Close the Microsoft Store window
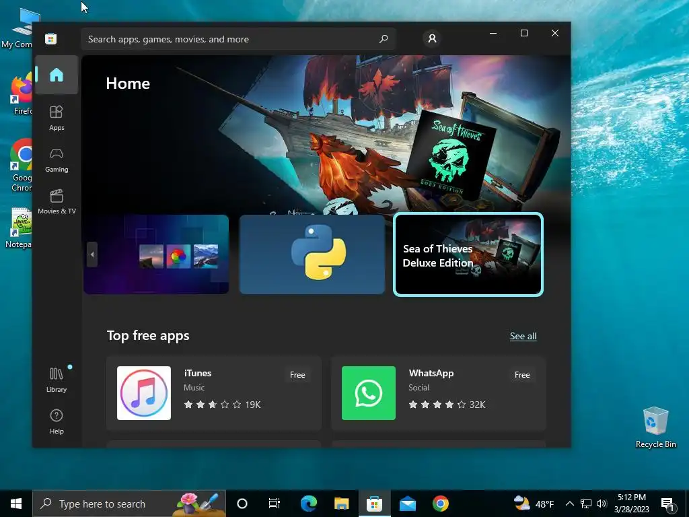This screenshot has height=517, width=689. coord(555,33)
